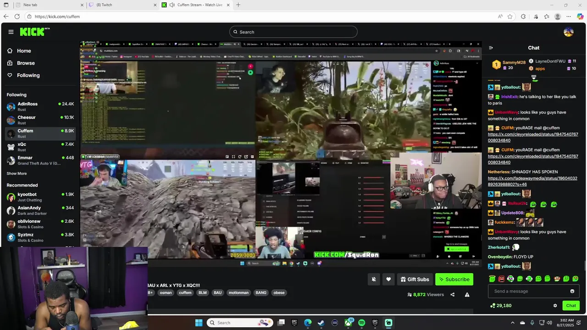Expand the gift leaderboard arrow in chat
The height and width of the screenshot is (330, 587).
click(534, 77)
